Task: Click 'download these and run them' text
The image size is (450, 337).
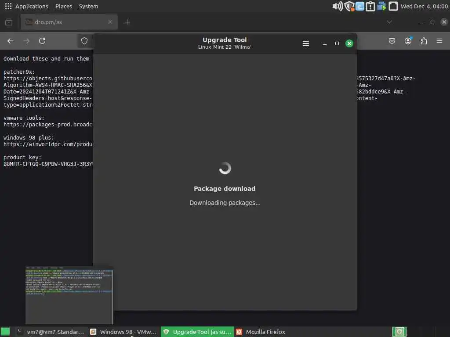Action: [47, 59]
